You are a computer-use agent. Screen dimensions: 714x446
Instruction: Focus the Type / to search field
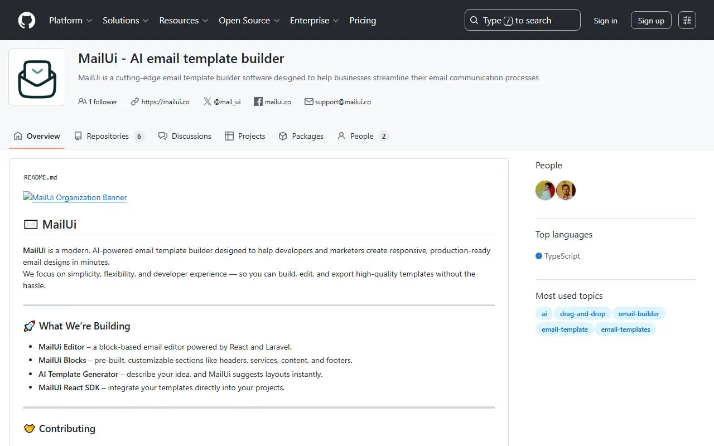[x=523, y=21]
